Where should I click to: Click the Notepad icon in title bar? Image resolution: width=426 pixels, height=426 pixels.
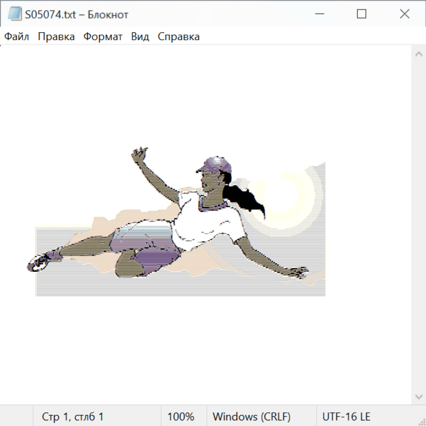tap(15, 14)
